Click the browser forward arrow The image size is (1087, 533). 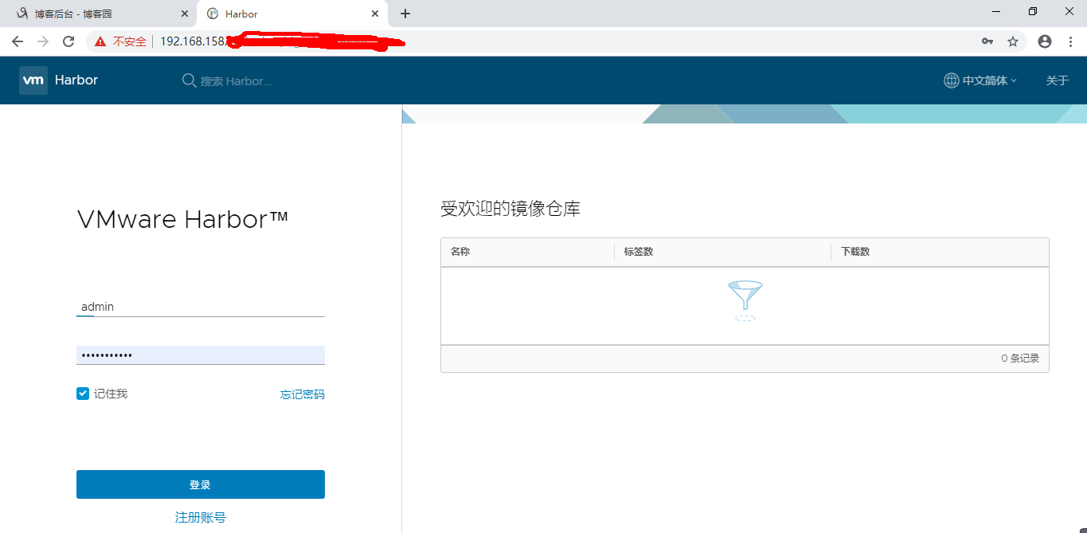(x=43, y=41)
